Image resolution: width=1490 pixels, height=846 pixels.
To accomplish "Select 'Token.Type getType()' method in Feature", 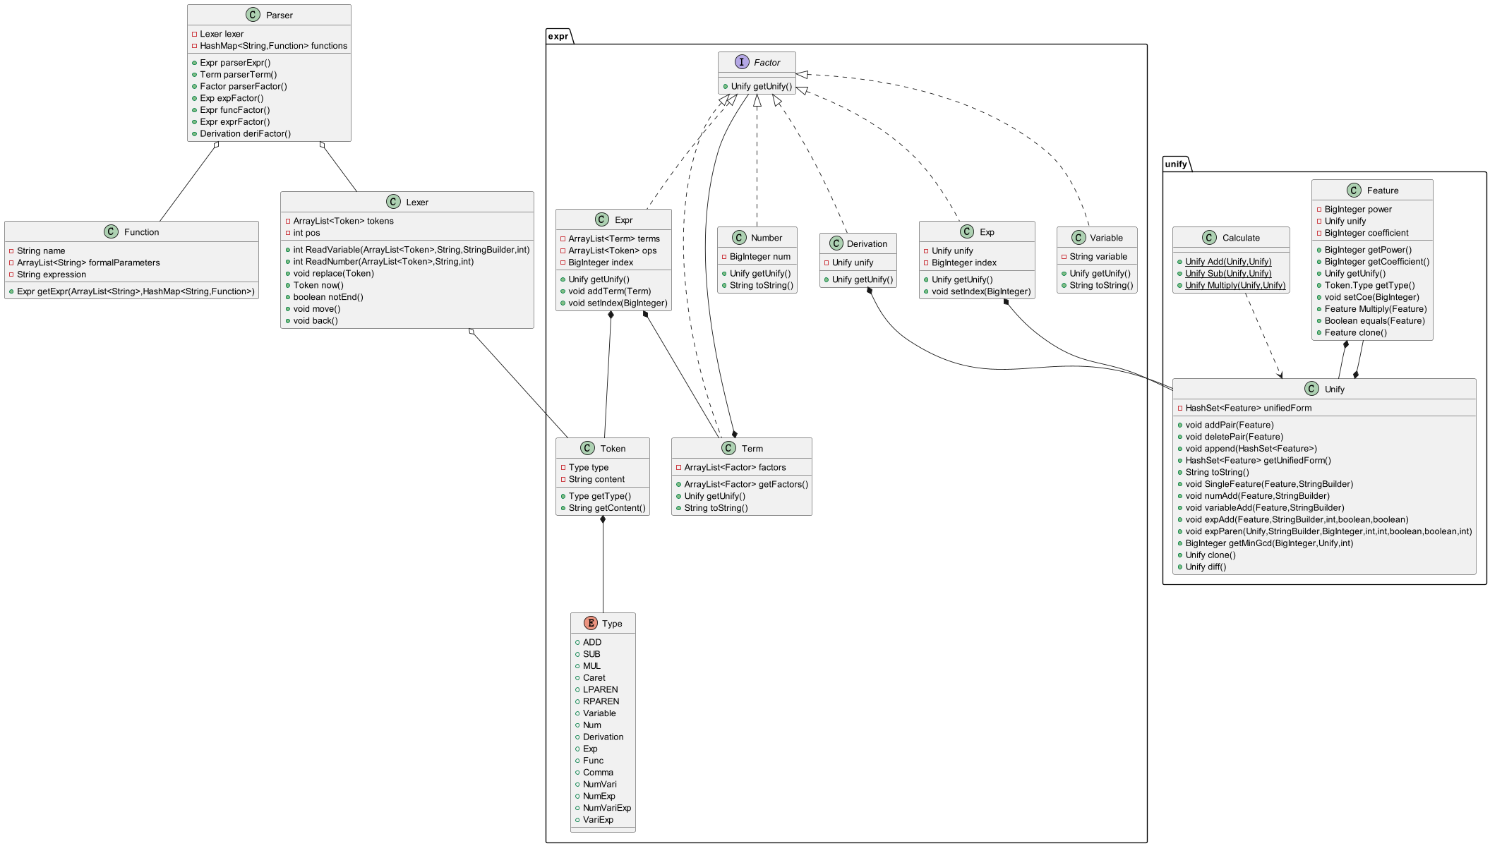I will [x=1369, y=286].
